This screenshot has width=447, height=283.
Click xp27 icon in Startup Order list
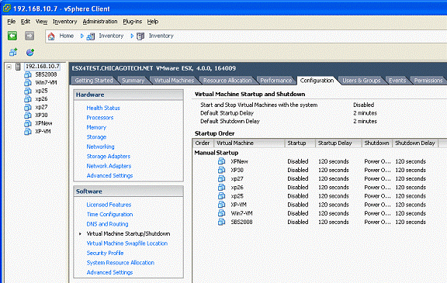221,178
